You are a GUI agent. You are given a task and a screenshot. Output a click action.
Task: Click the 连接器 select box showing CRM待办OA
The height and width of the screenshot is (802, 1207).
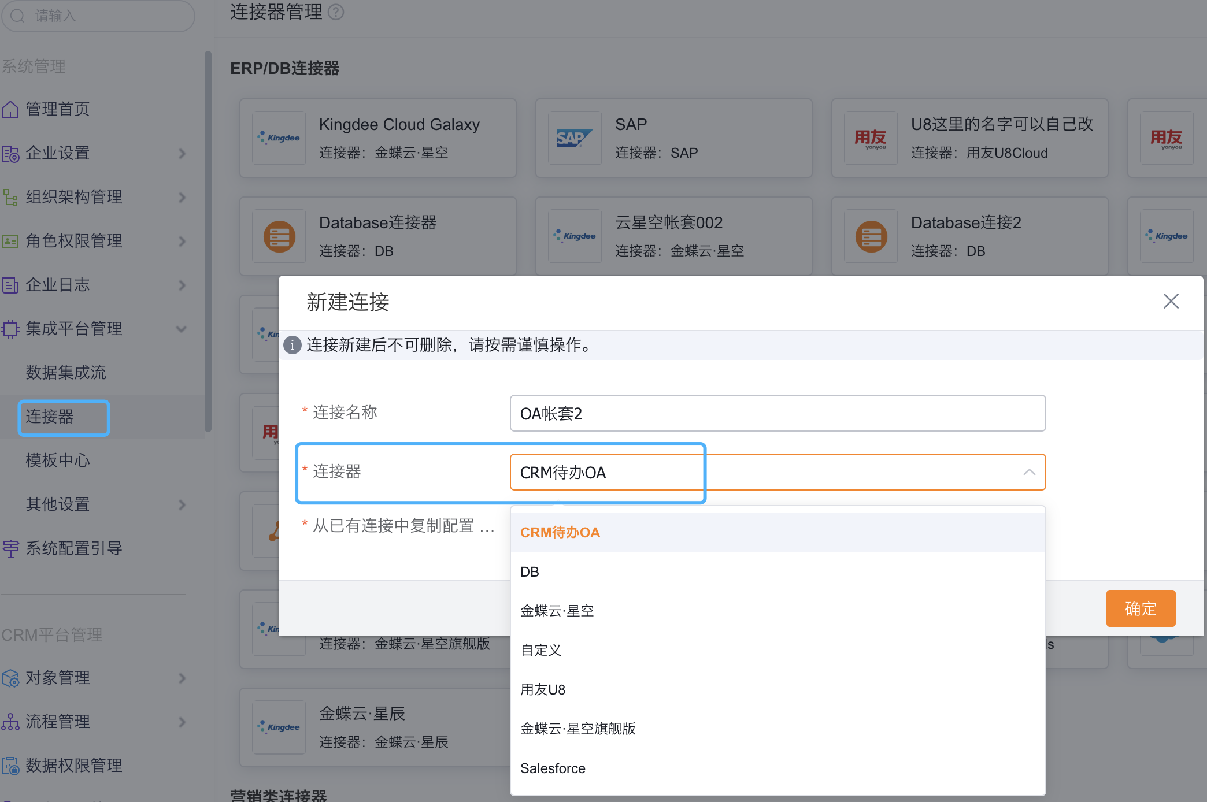[x=778, y=472]
